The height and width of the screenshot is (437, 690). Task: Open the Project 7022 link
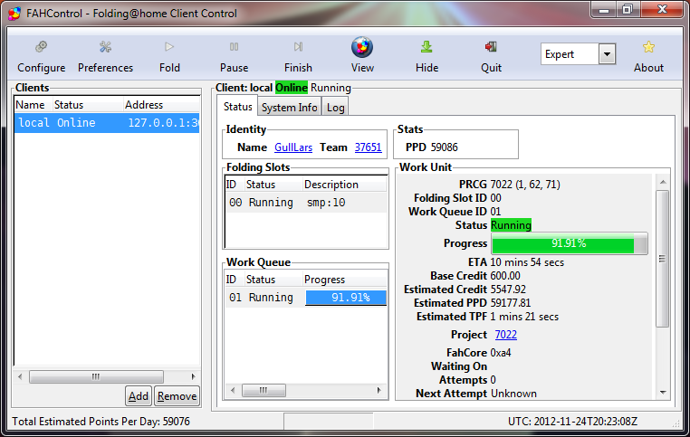505,335
